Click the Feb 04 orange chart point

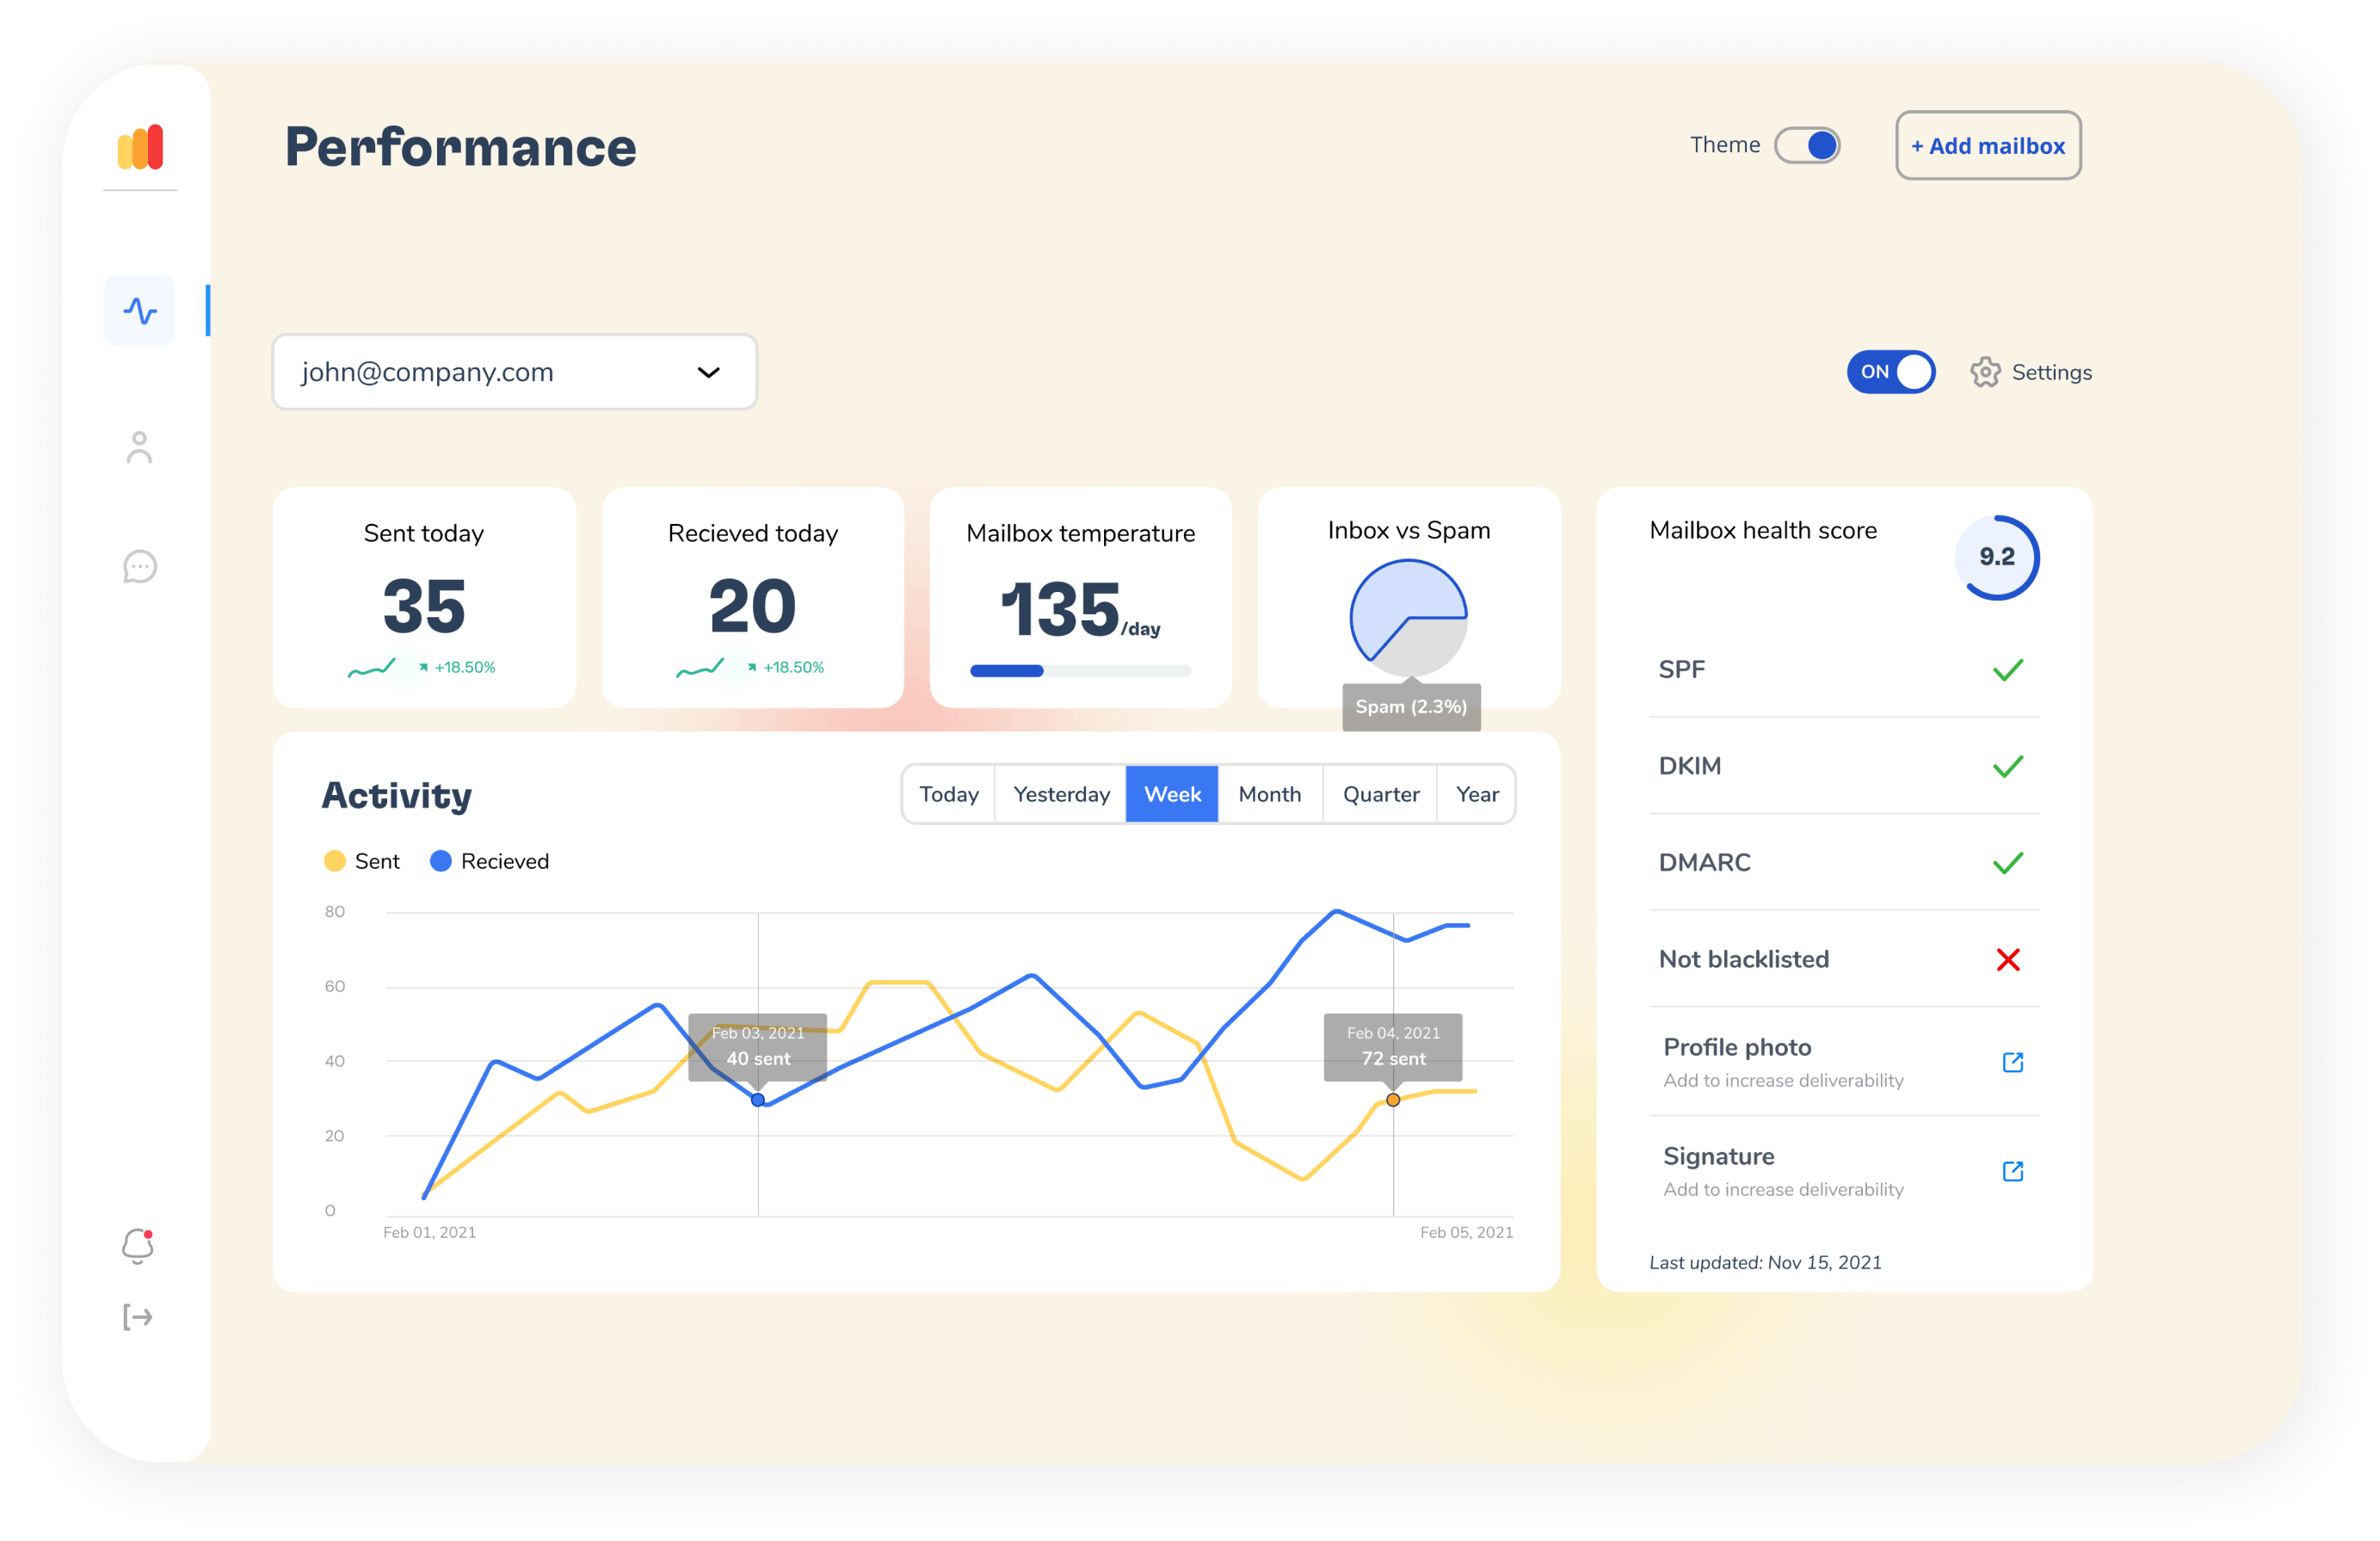[1393, 1100]
